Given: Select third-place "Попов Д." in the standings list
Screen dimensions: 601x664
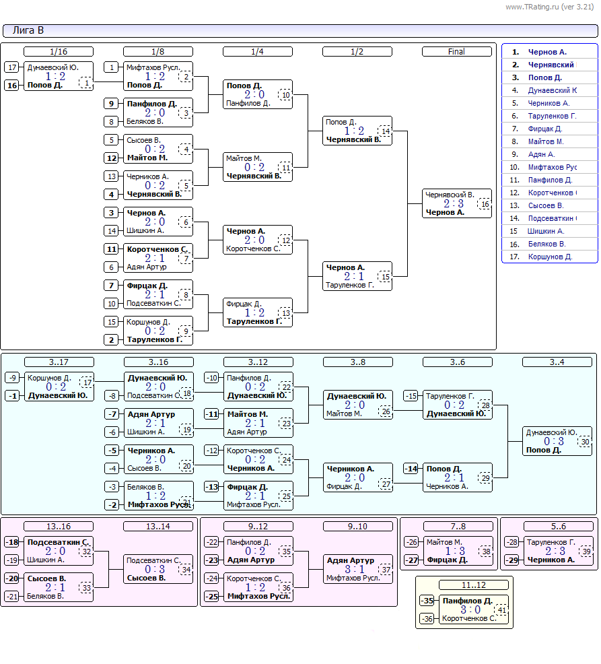Looking at the screenshot, I should [545, 77].
